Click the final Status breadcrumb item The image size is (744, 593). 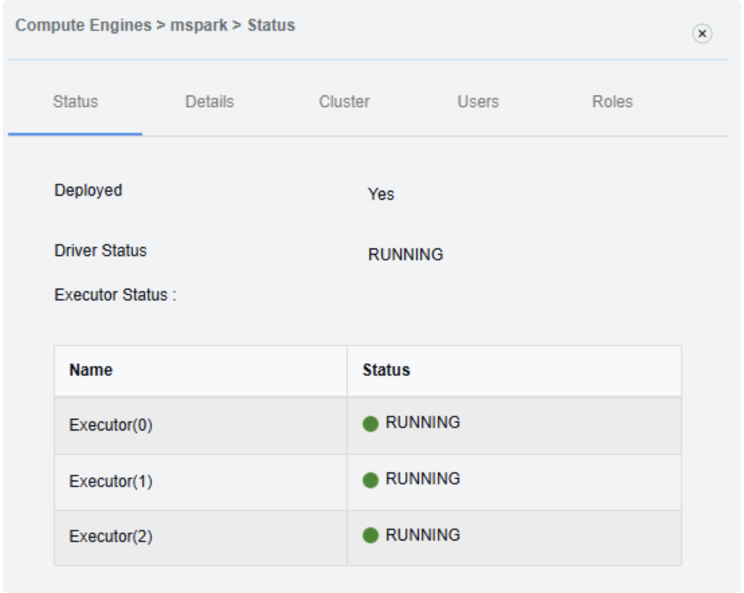(x=271, y=25)
